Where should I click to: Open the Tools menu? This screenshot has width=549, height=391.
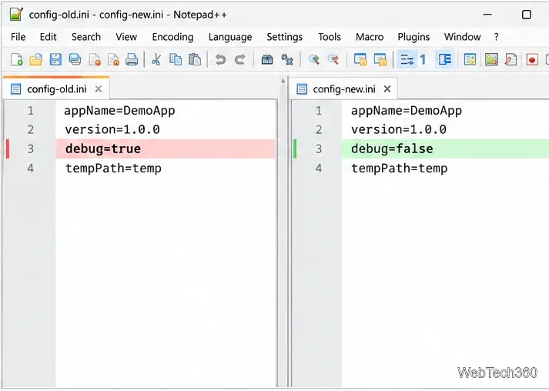pos(330,37)
